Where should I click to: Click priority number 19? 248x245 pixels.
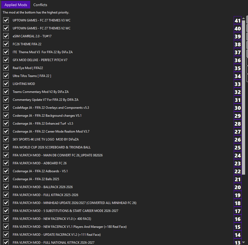click(x=238, y=195)
